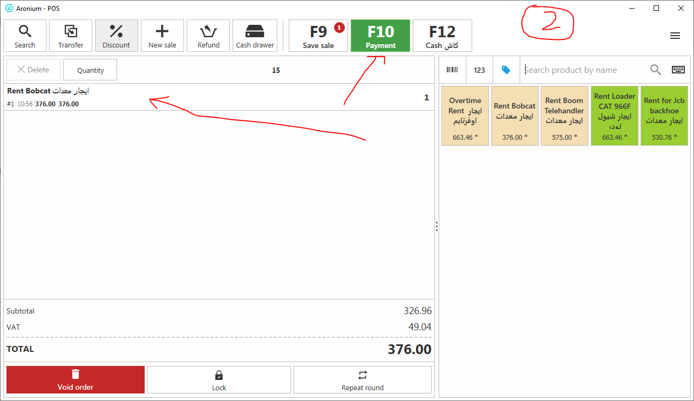Open the Refund function
This screenshot has height=401, width=694.
pos(208,36)
